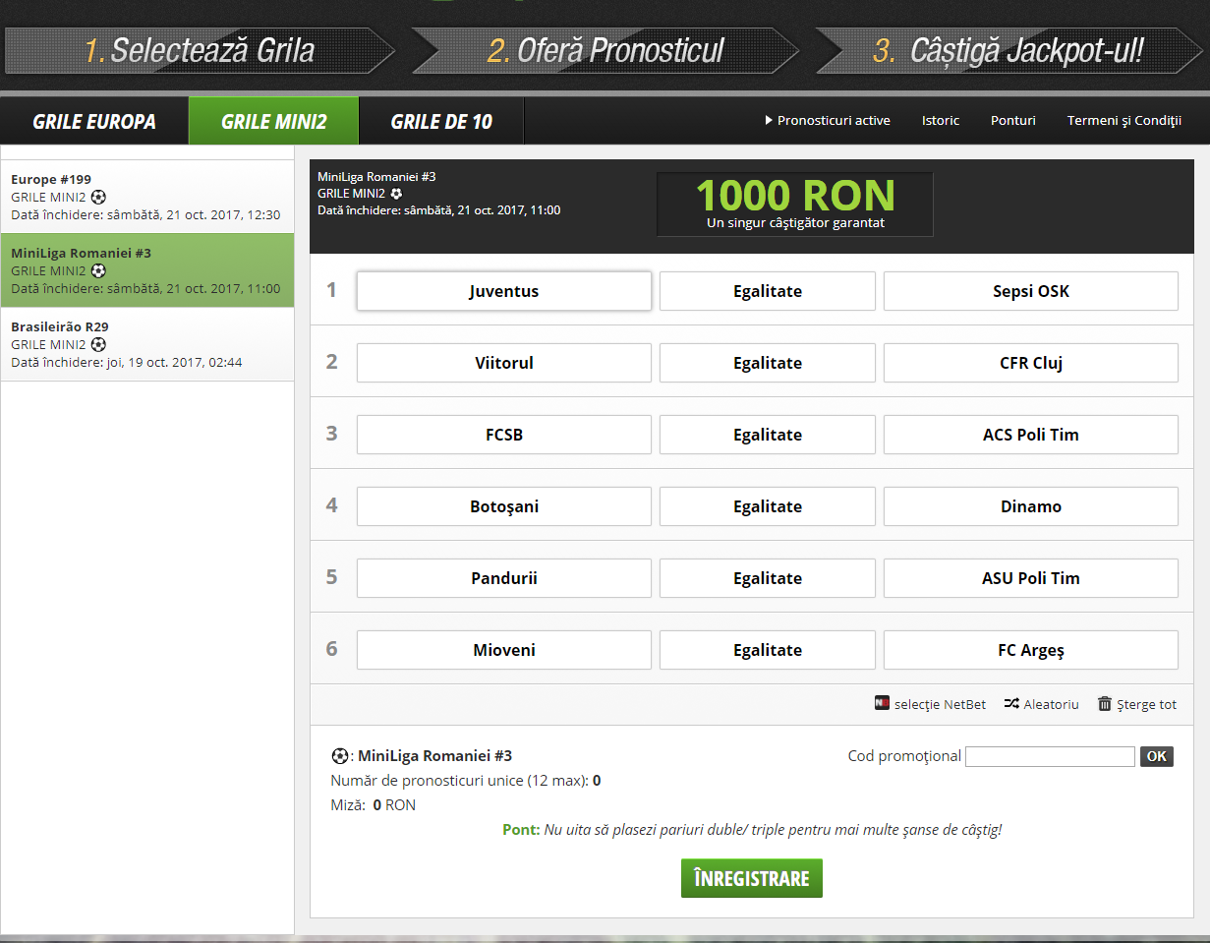Select FC Argeș as match 6 winner
The width and height of the screenshot is (1210, 943).
pyautogui.click(x=1031, y=650)
